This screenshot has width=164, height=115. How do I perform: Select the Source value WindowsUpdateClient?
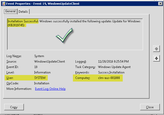click(x=50, y=62)
